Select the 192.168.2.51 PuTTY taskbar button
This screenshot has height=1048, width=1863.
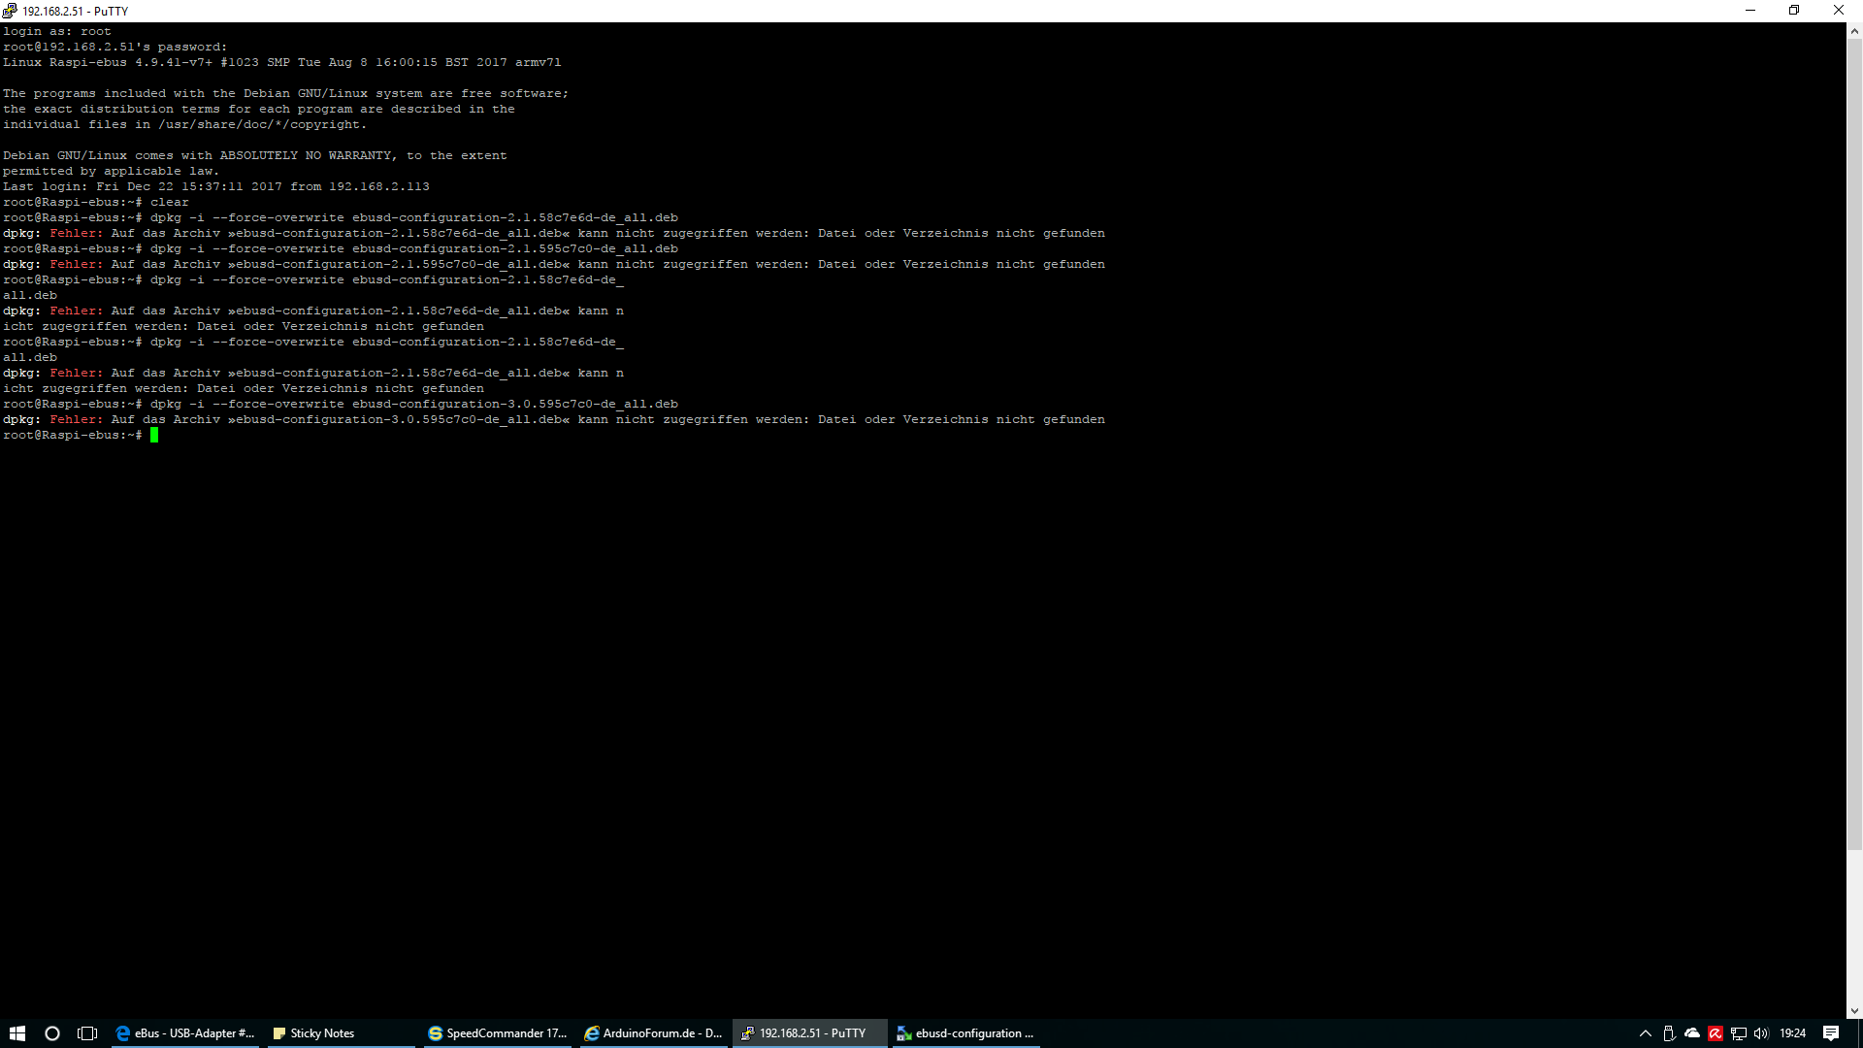[x=809, y=1033]
